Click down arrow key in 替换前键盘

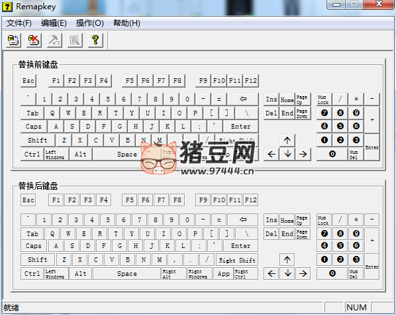(287, 155)
